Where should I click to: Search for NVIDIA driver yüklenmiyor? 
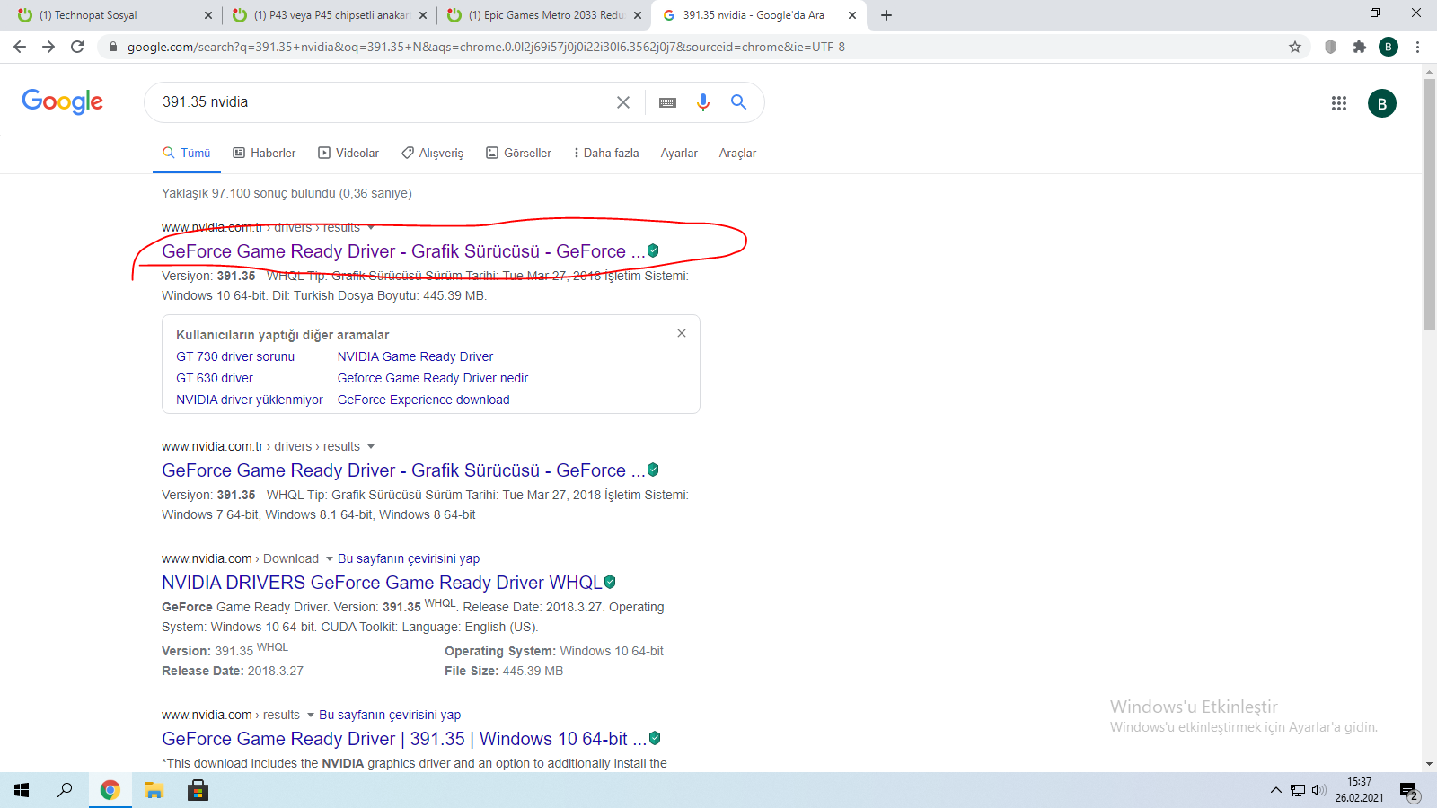point(250,400)
